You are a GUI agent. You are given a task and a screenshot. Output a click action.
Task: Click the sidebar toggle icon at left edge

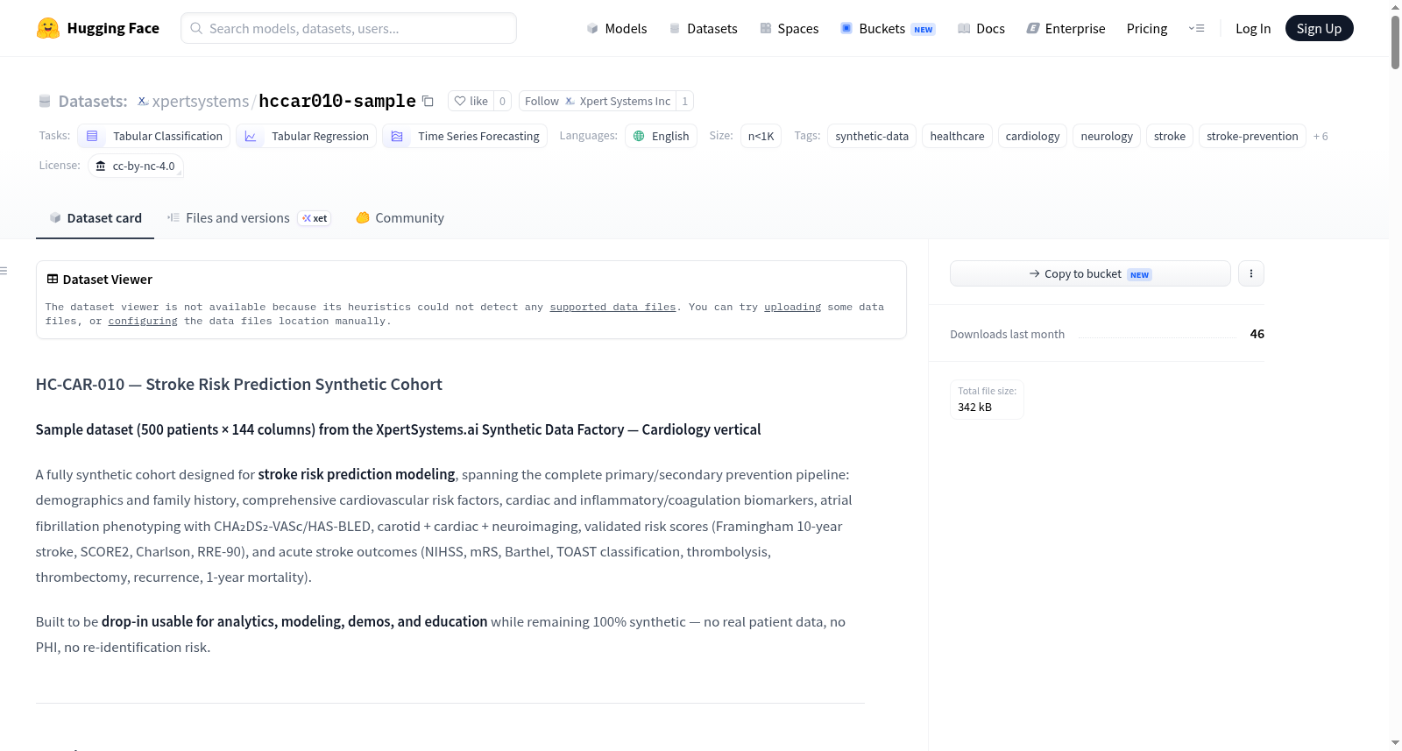click(4, 271)
